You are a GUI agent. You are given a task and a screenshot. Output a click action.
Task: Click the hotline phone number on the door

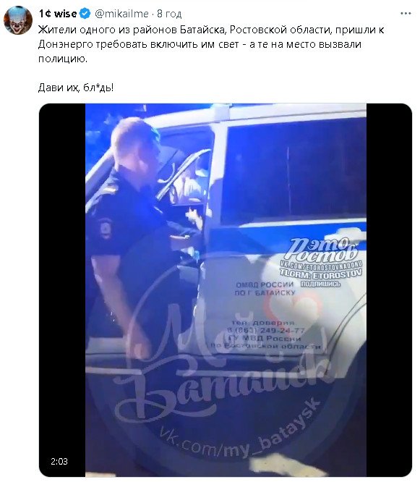coord(266,331)
